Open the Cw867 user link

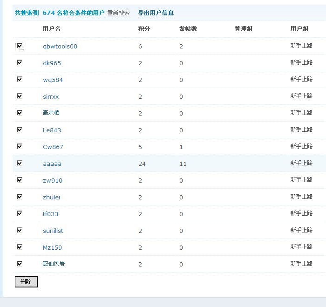(53, 147)
